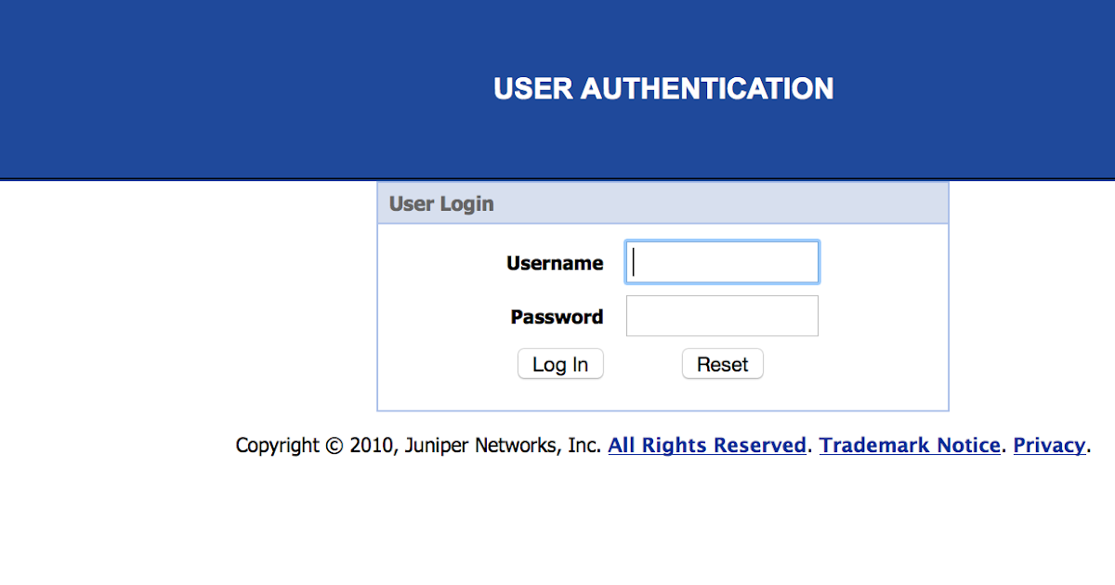Click the word AUTHENTICATION in the banner
The width and height of the screenshot is (1115, 585).
(707, 89)
